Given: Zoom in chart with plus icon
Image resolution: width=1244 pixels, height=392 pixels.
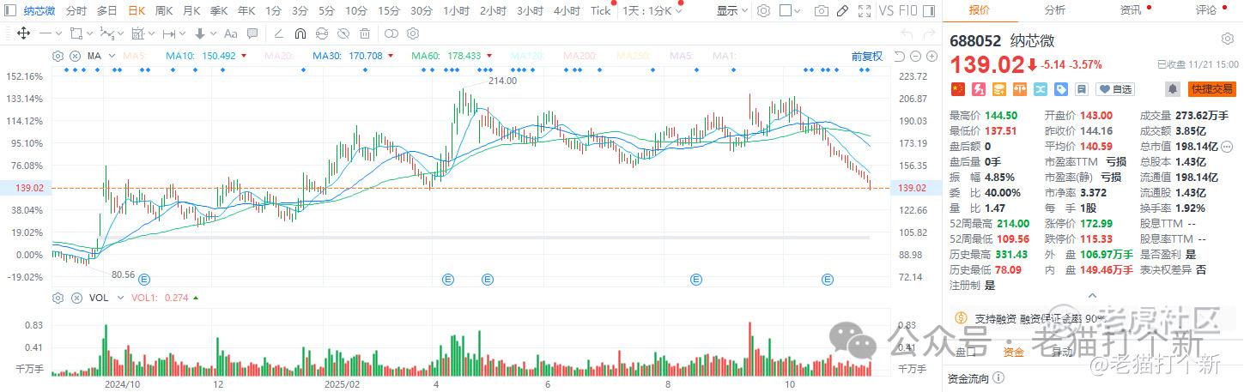Looking at the screenshot, I should click(931, 56).
